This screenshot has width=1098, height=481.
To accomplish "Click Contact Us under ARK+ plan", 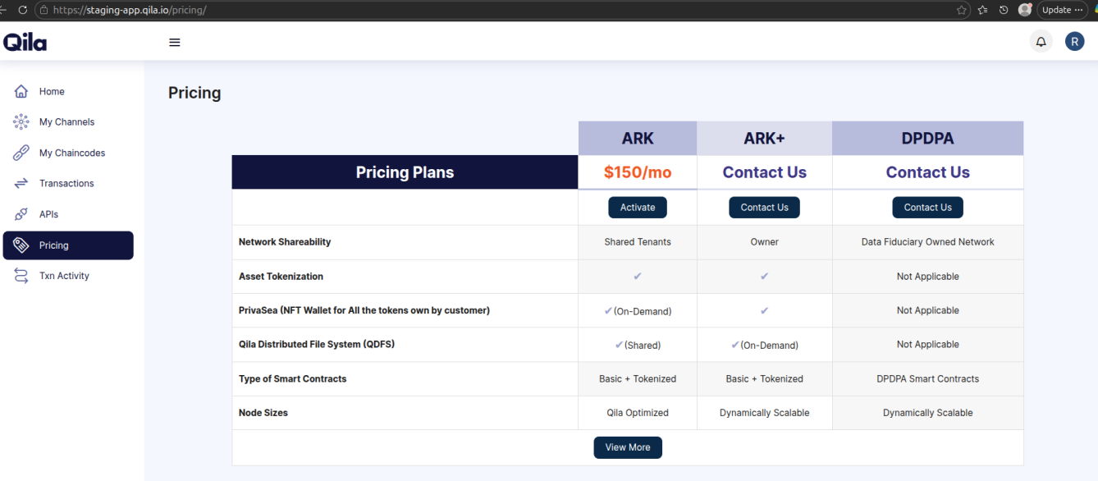I will pyautogui.click(x=764, y=207).
